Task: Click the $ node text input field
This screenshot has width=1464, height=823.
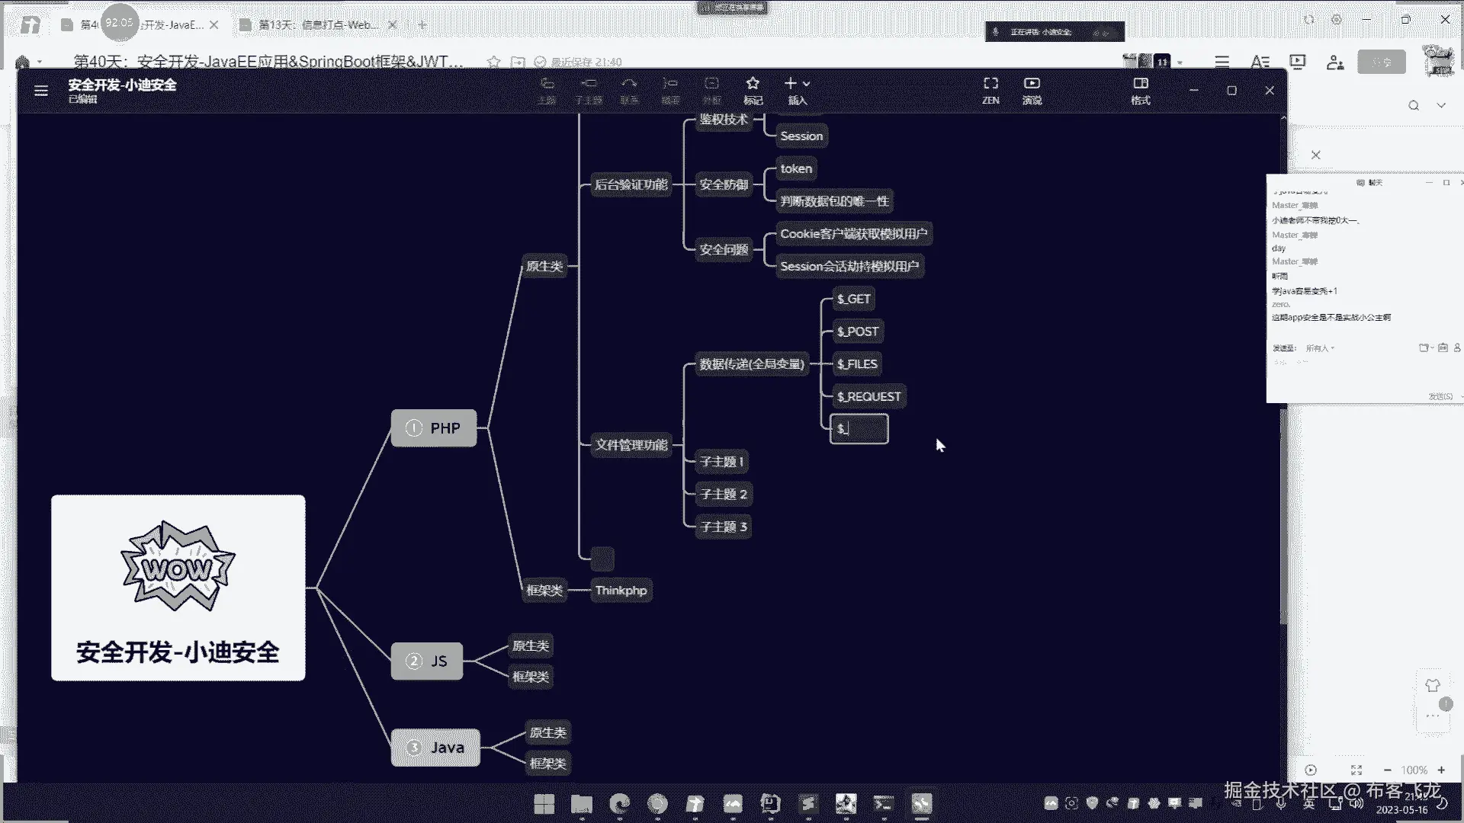Action: [x=859, y=429]
